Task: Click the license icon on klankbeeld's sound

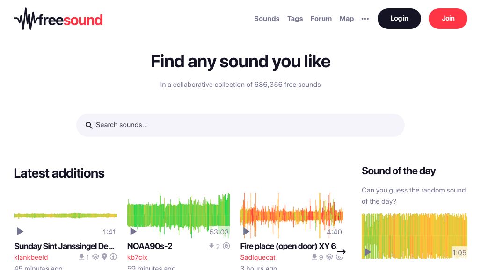Action: [x=114, y=257]
